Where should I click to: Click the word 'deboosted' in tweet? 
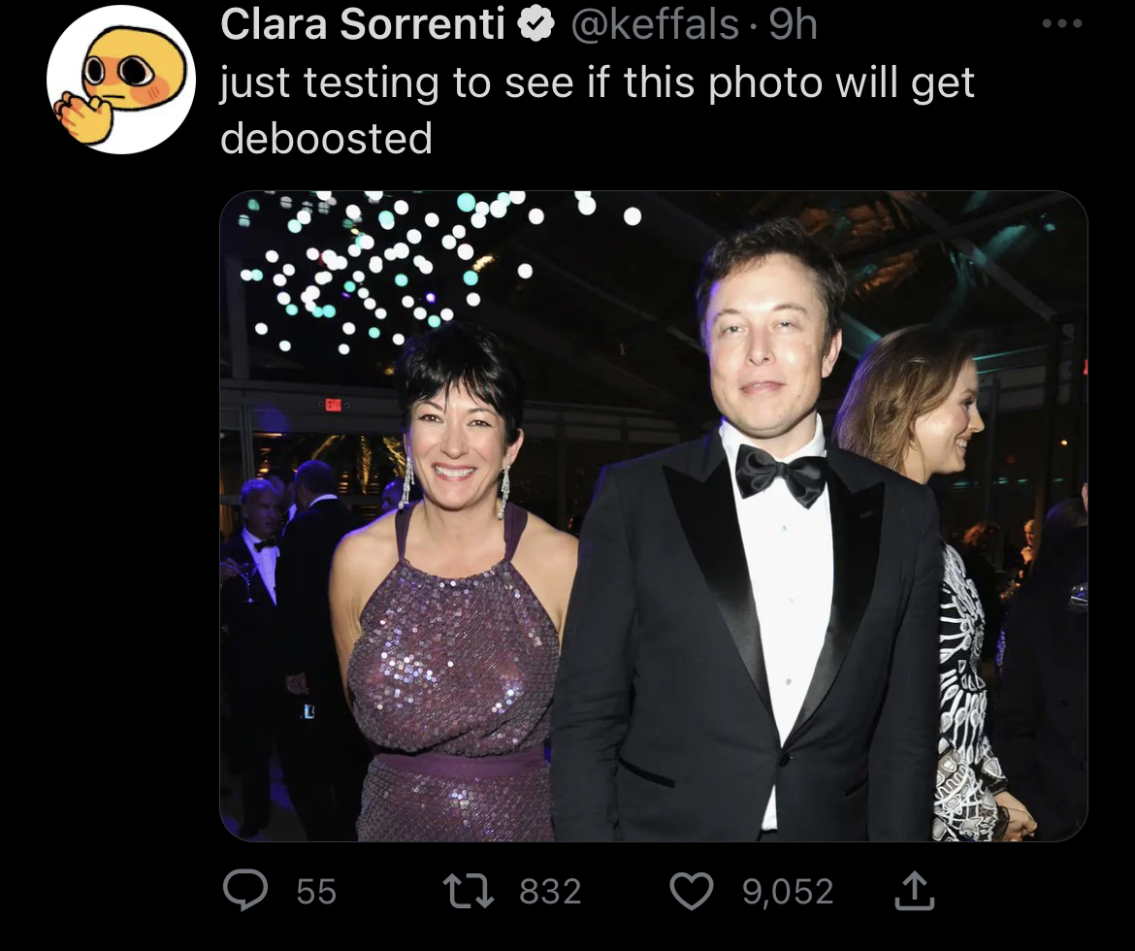327,138
